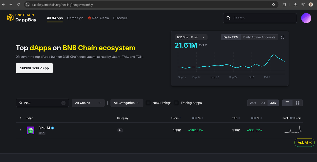Click the Bink AI dApp icon

[x=30, y=130]
